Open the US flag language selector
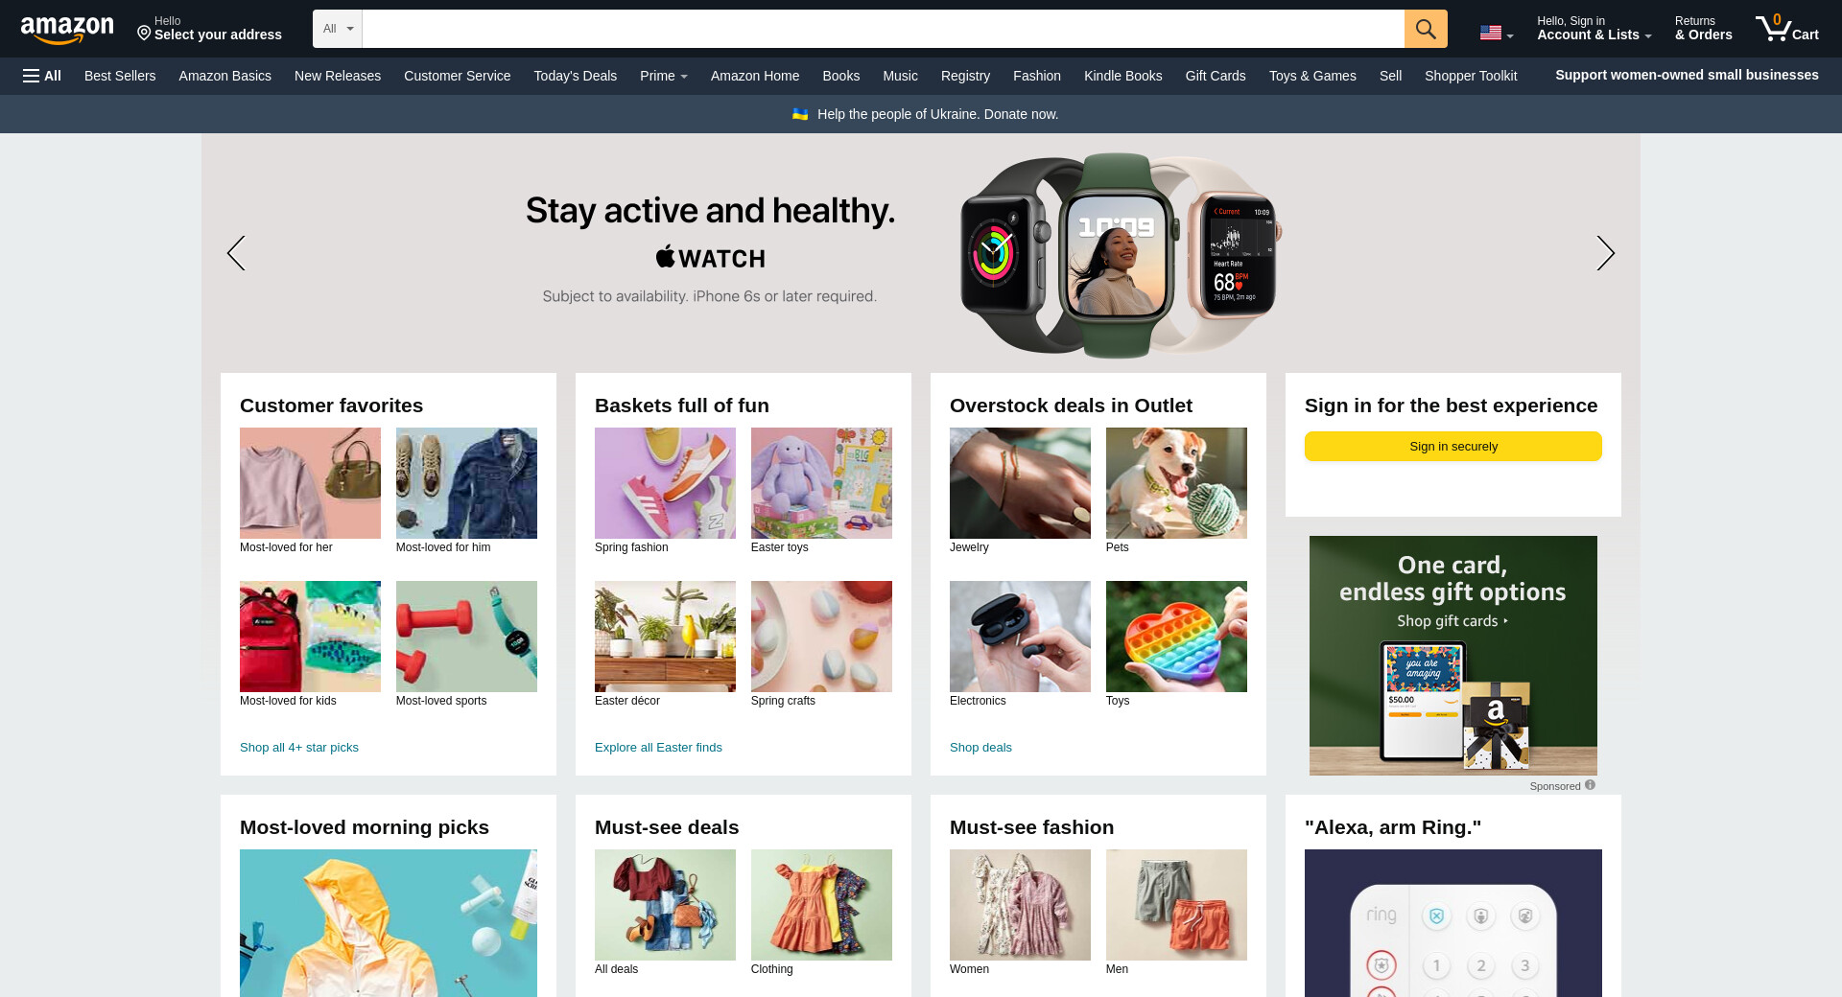 click(1496, 34)
